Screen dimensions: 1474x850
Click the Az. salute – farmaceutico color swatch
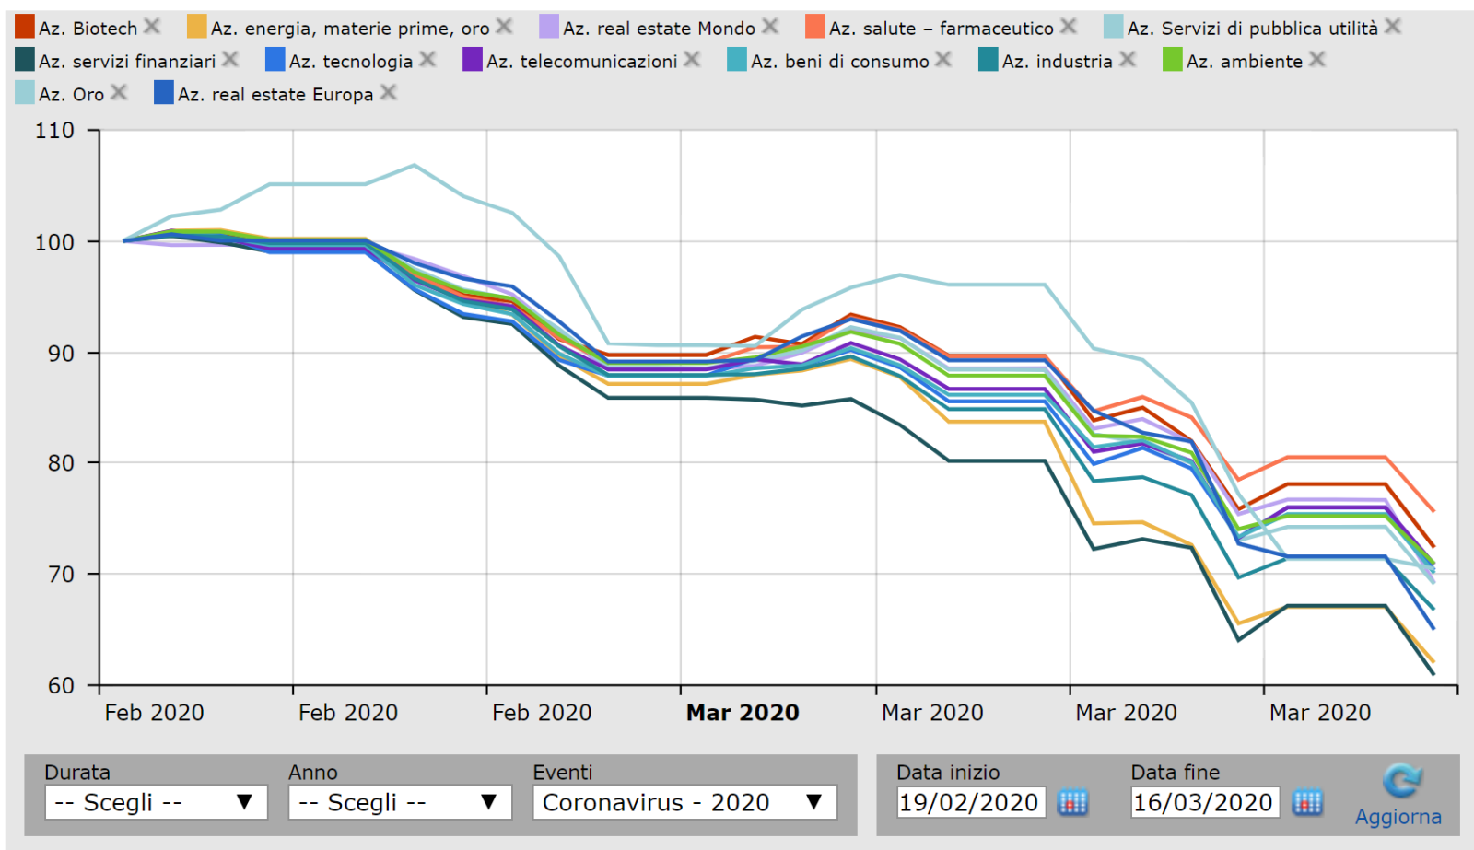click(x=814, y=27)
